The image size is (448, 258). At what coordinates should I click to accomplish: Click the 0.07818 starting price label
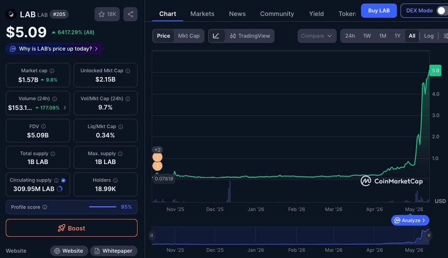(164, 179)
